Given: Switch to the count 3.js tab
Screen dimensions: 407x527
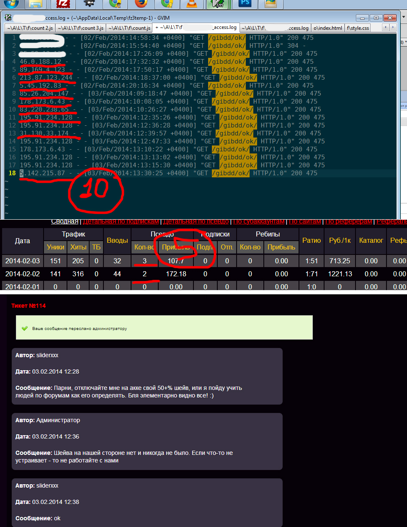Looking at the screenshot, I should [80, 28].
